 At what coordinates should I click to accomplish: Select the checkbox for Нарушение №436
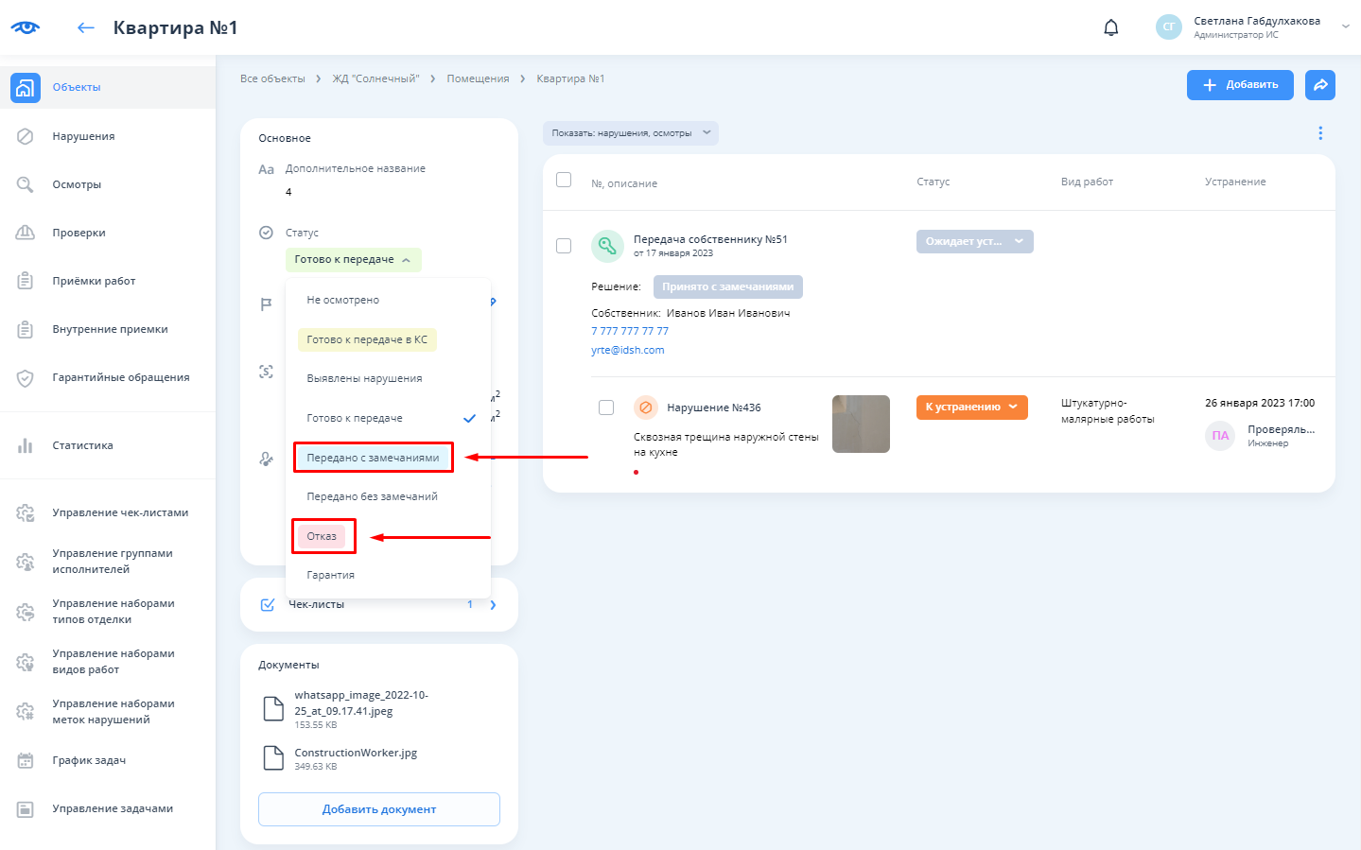coord(606,408)
